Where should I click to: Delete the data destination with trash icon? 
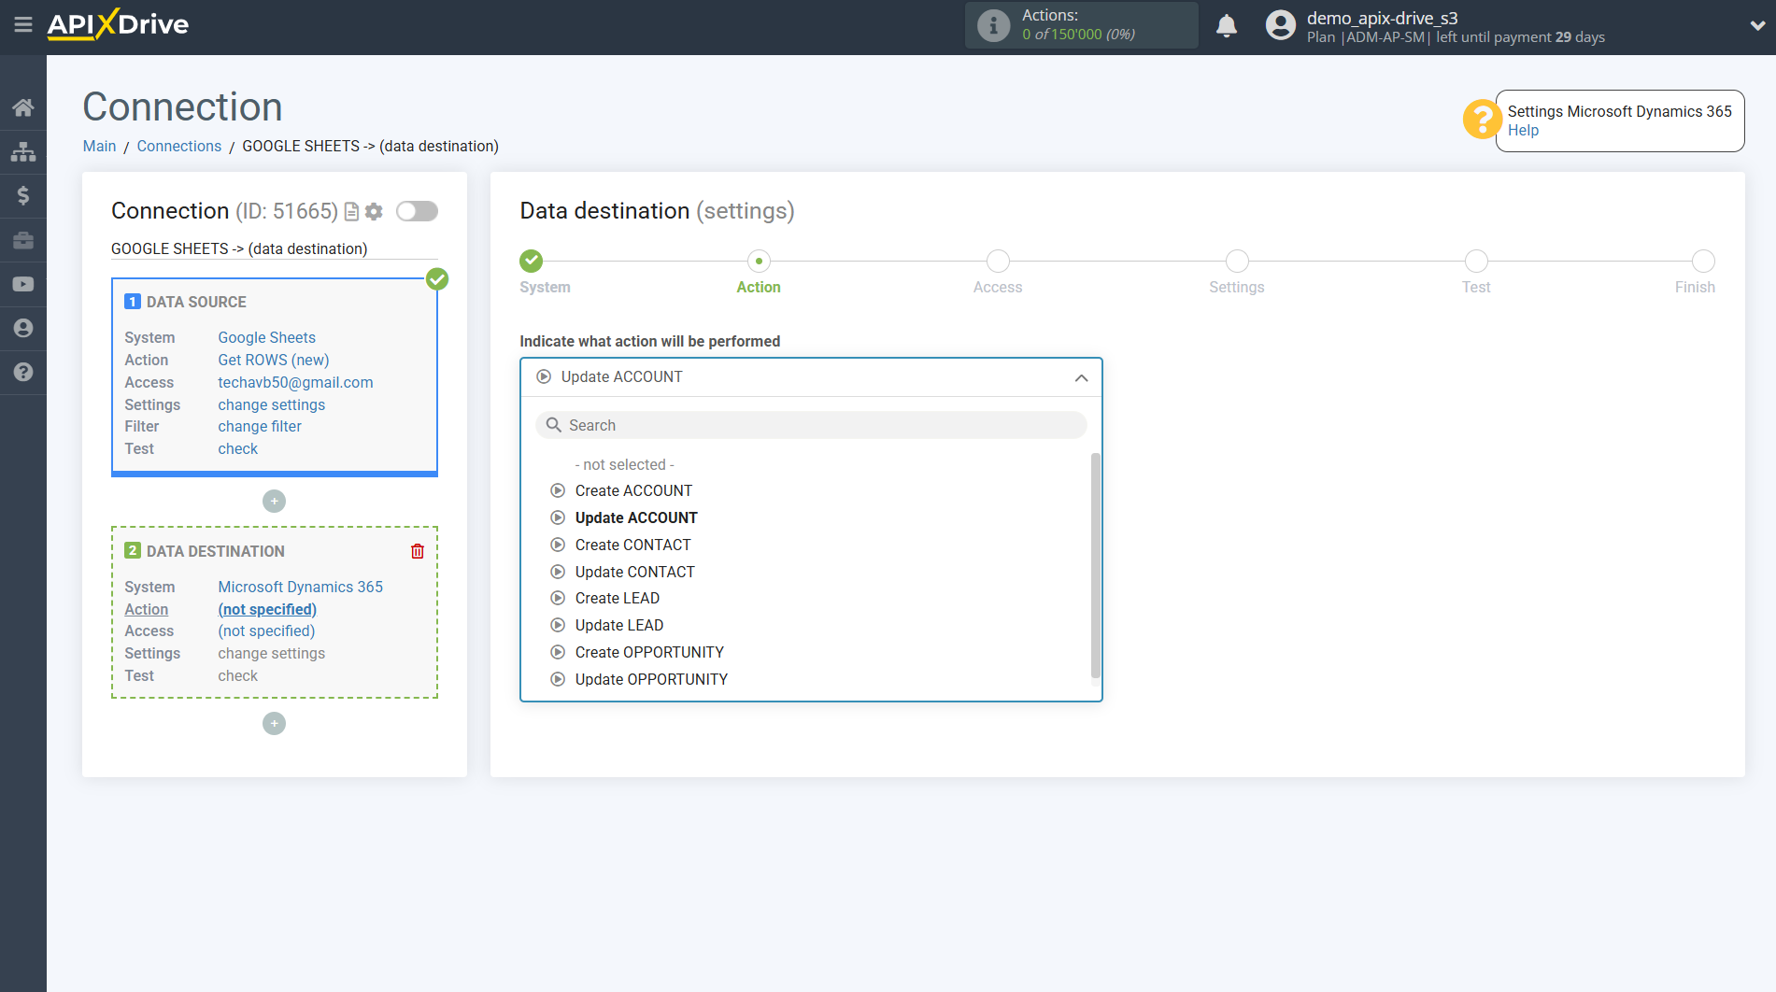pyautogui.click(x=418, y=551)
